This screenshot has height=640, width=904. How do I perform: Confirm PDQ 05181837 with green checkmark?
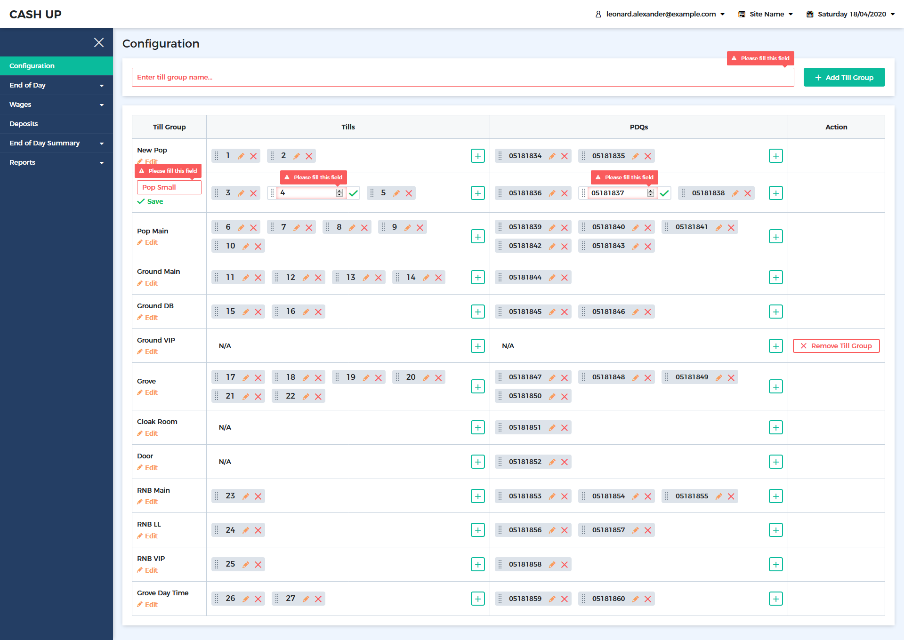pos(664,193)
